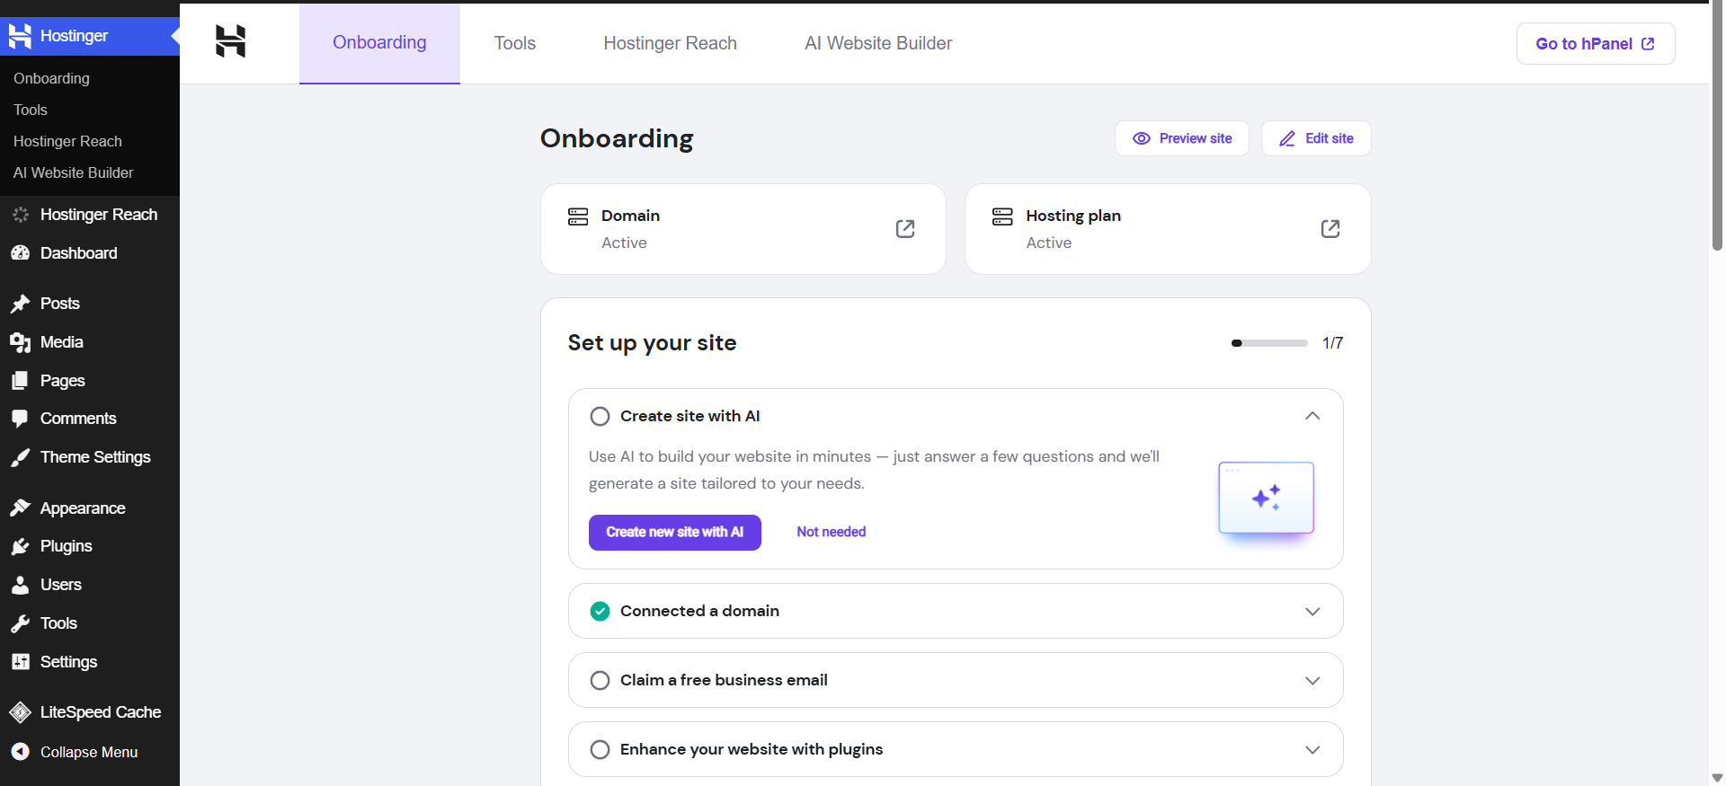Click the Pages icon in sidebar

20,381
